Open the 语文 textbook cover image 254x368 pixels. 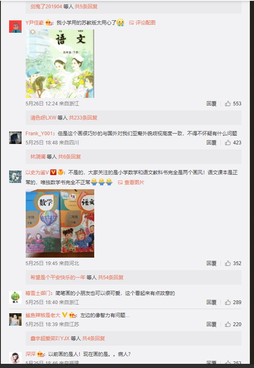coord(60,63)
